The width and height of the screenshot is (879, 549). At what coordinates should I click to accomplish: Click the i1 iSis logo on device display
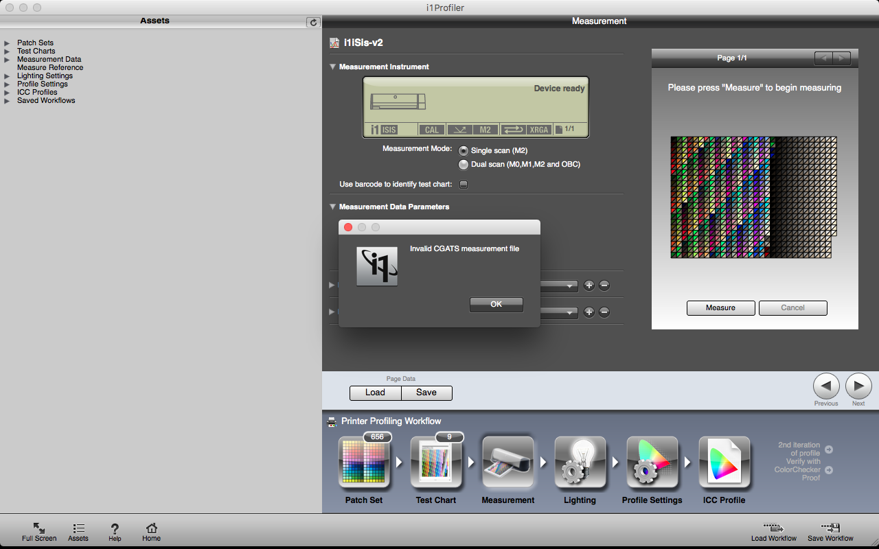coord(384,130)
